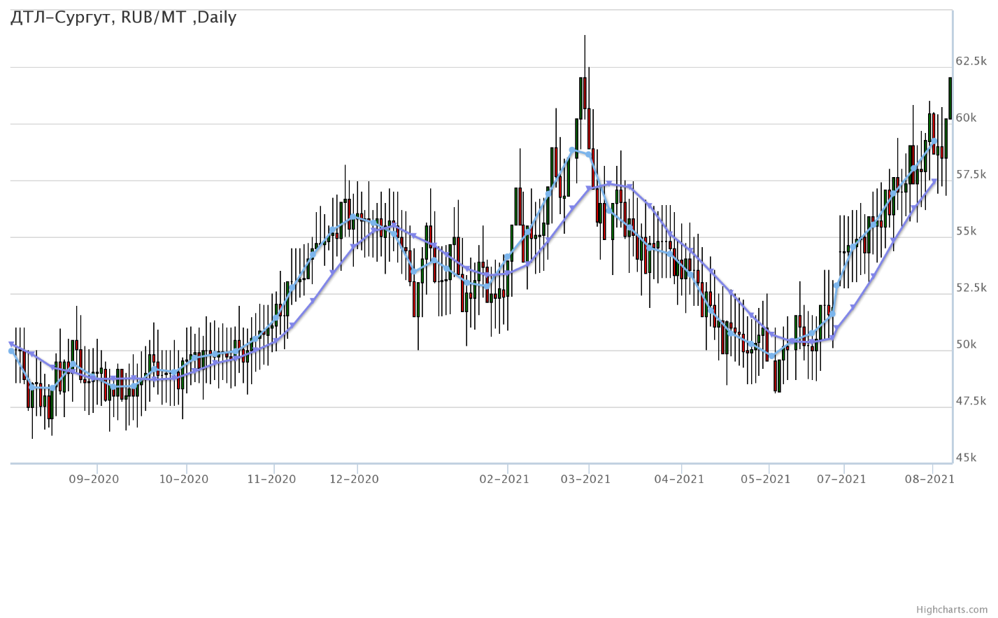Click the 47.5k price axis label
This screenshot has height=618, width=998.
(x=971, y=402)
